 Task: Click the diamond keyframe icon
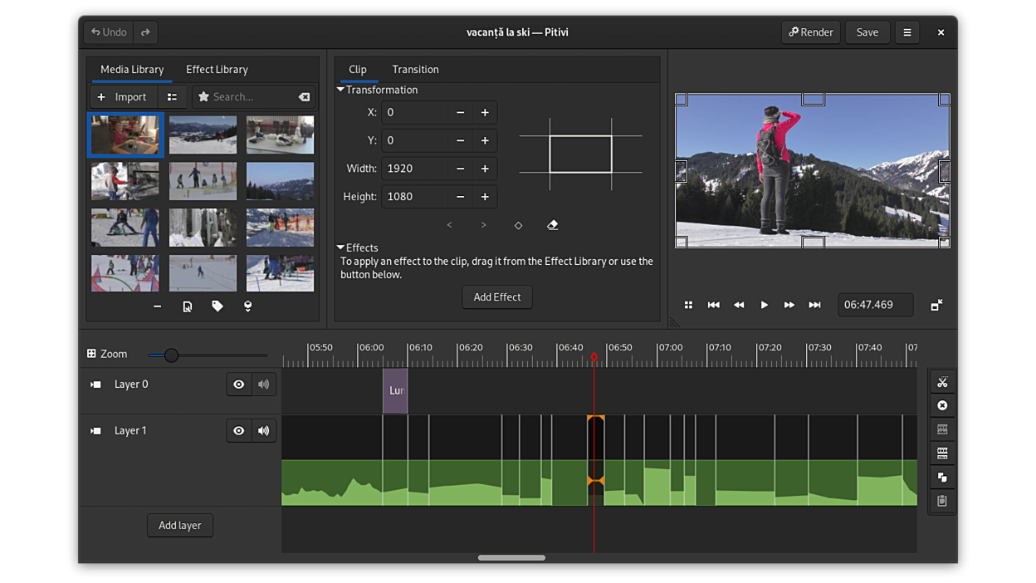518,225
